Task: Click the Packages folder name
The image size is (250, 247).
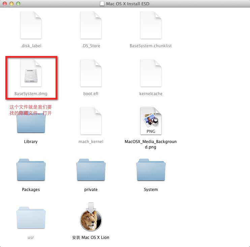Action: [x=31, y=190]
